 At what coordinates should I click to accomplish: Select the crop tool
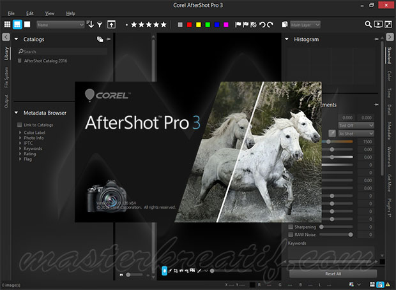click(176, 271)
